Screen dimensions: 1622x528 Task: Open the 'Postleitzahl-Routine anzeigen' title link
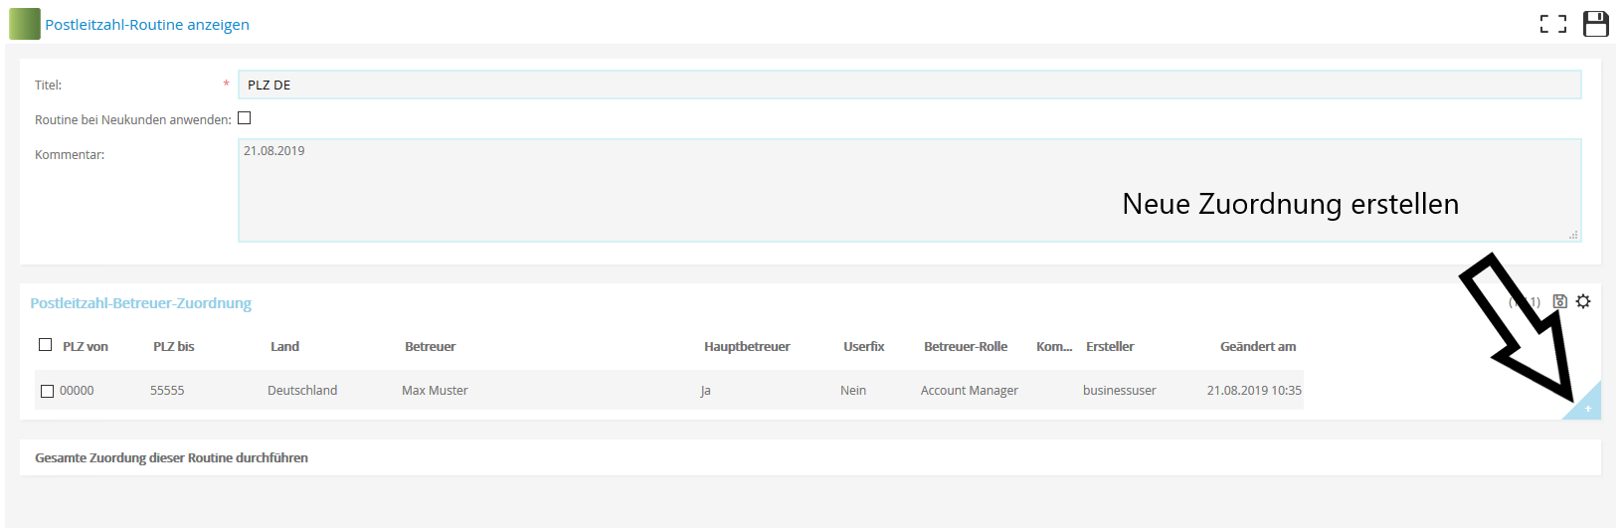(147, 25)
